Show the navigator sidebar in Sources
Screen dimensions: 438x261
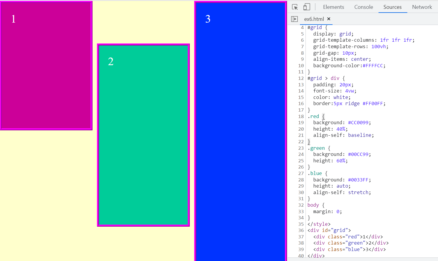coord(294,19)
